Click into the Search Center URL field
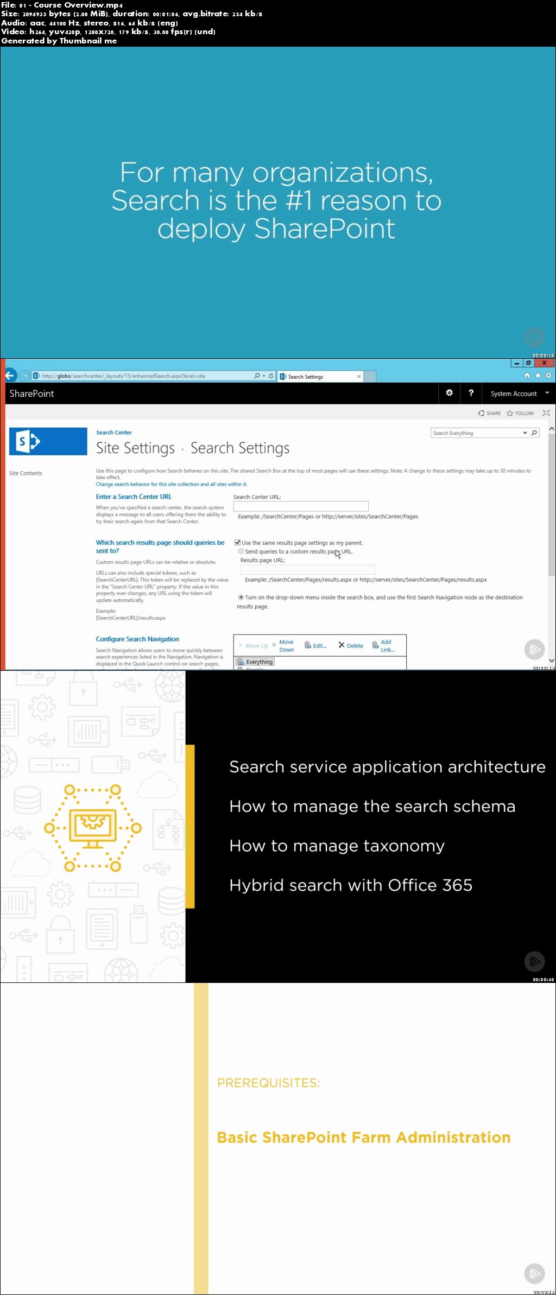This screenshot has width=556, height=1295. [301, 506]
